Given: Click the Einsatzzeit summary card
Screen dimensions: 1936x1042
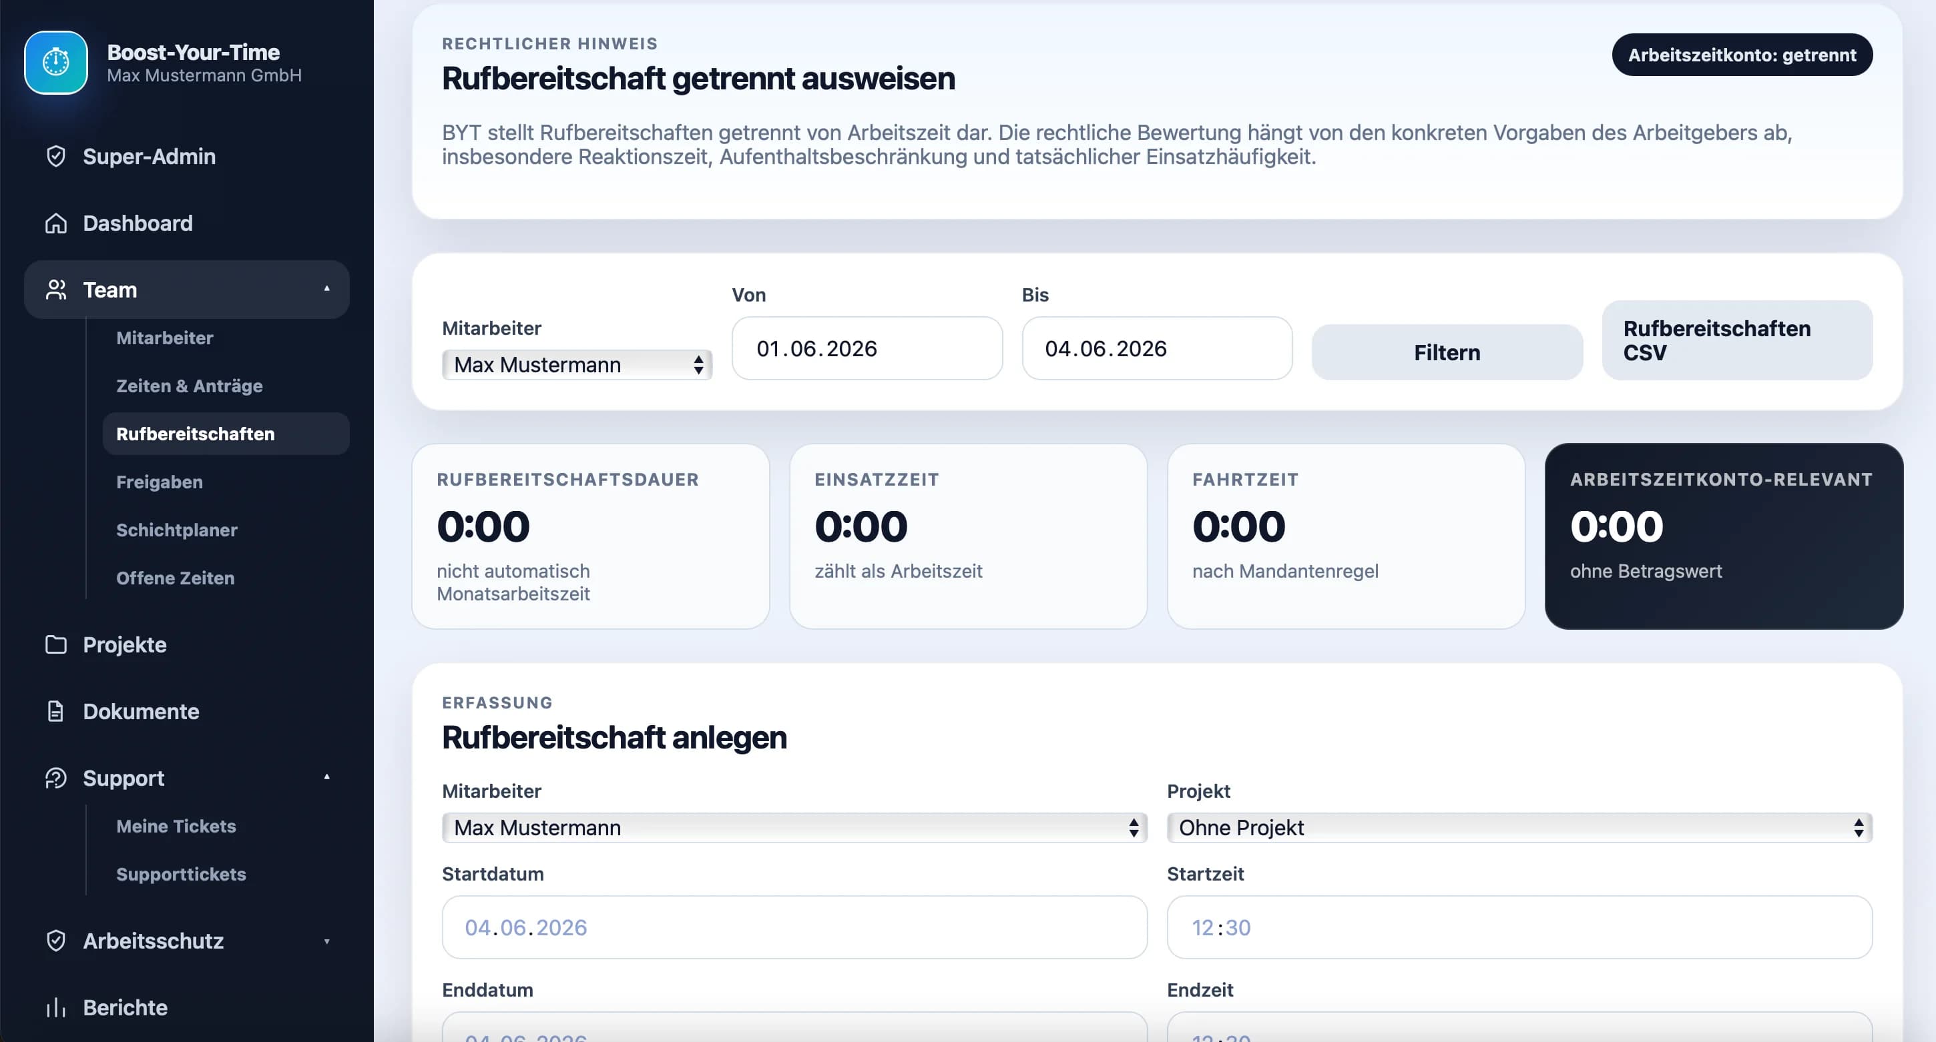Looking at the screenshot, I should point(968,536).
